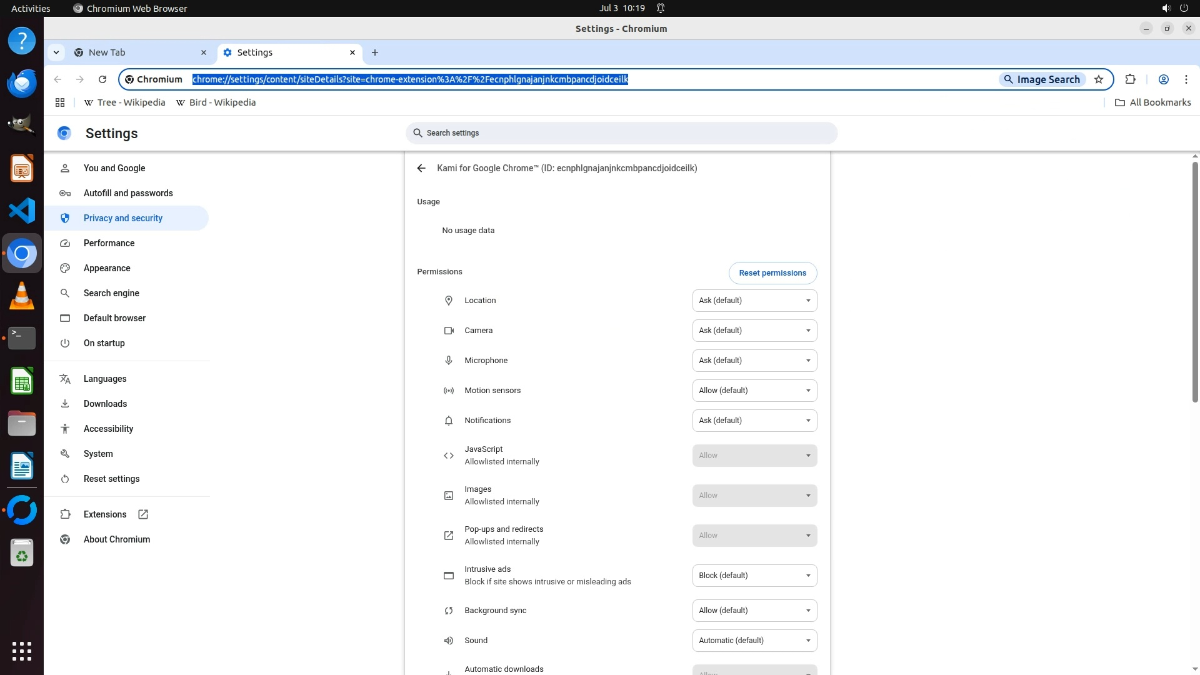Reload the page with the refresh icon
Viewport: 1200px width, 675px height.
click(102, 79)
